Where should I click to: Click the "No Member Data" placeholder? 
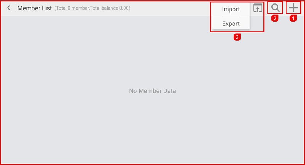pyautogui.click(x=152, y=91)
